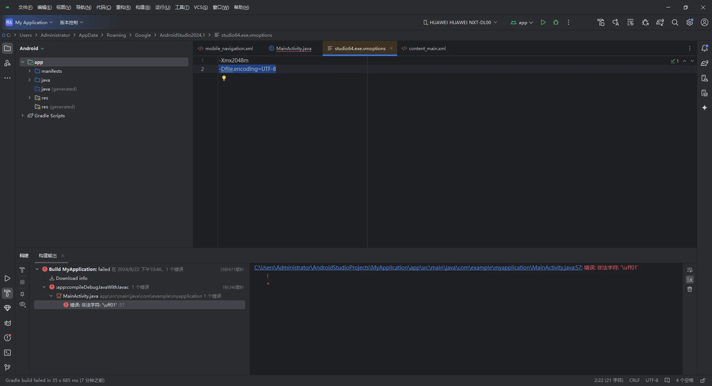Click the Search Everywhere magnifier icon
This screenshot has width=712, height=386.
[x=675, y=22]
